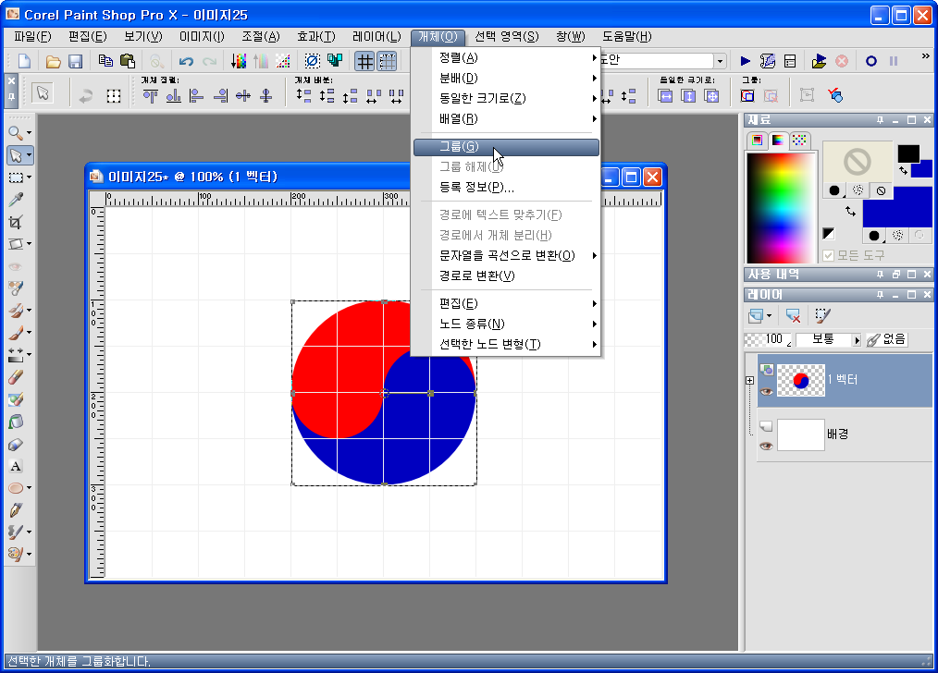Expand the 1 벡터 layer group
Screen dimensions: 938x673
[749, 380]
